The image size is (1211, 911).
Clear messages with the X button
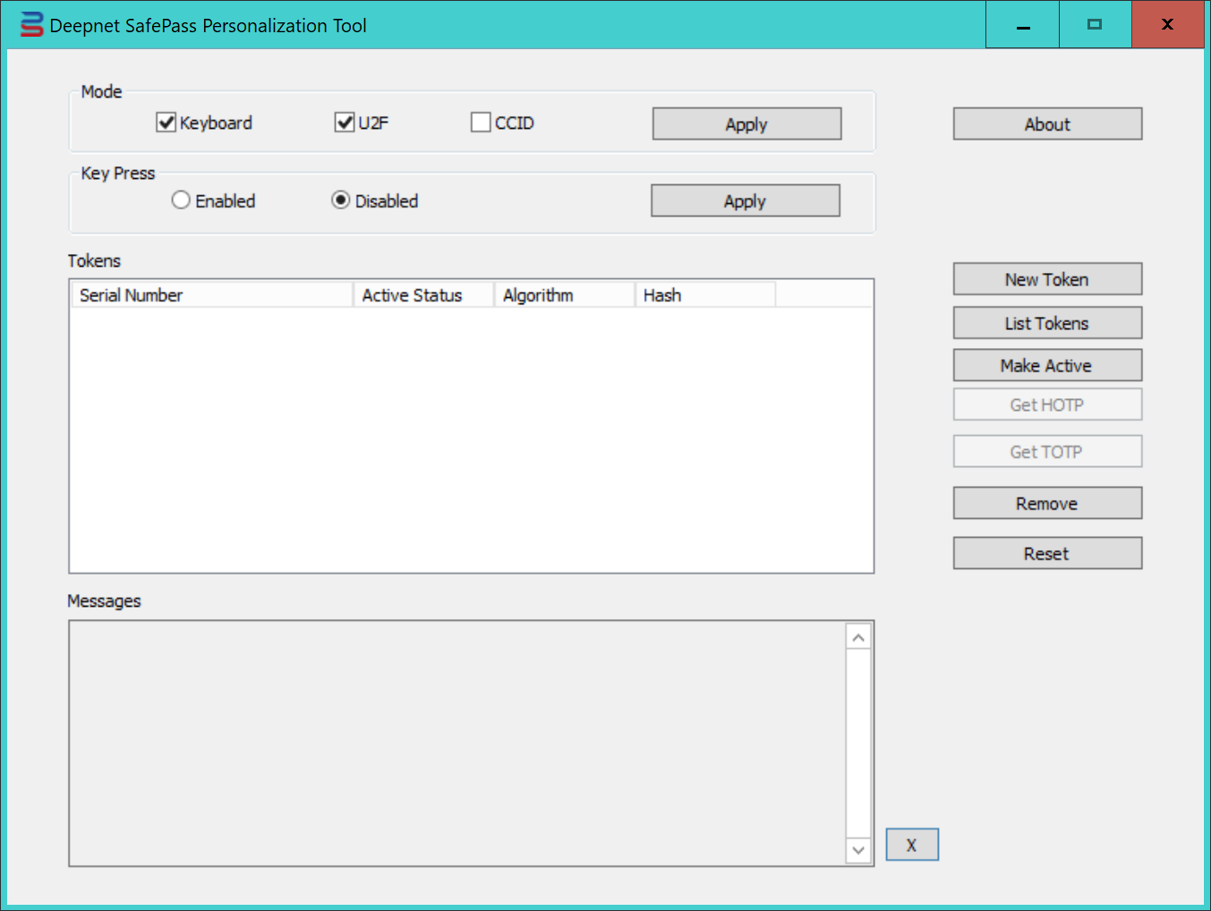911,845
